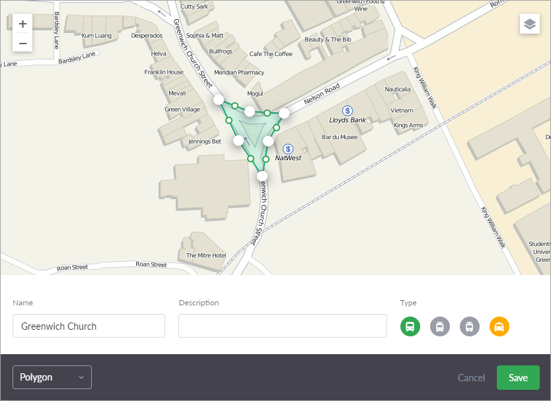The width and height of the screenshot is (551, 401).
Task: Click the polygon's top-left corner vertex
Action: (219, 100)
